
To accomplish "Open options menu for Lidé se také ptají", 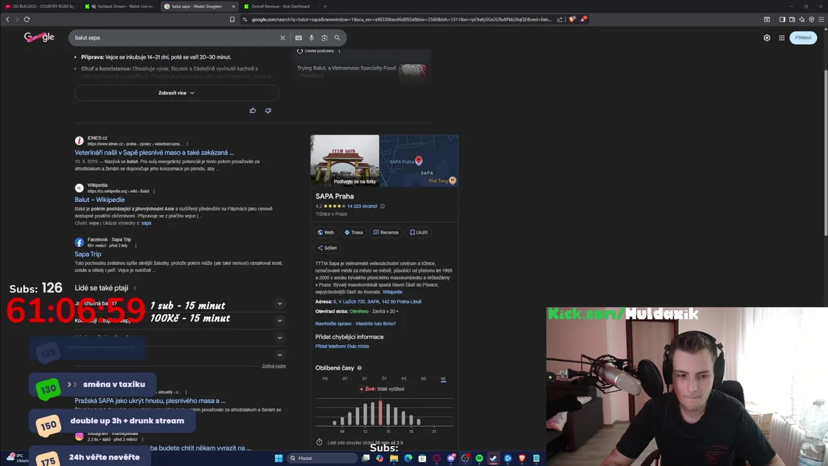I will 135,288.
